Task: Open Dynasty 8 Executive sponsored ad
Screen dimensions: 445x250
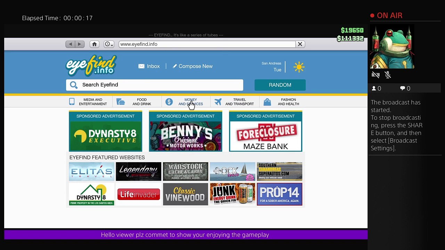Action: [x=105, y=131]
